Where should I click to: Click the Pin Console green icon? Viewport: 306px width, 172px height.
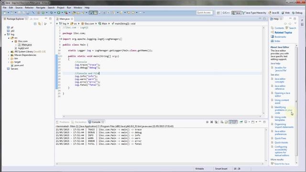click(241, 122)
